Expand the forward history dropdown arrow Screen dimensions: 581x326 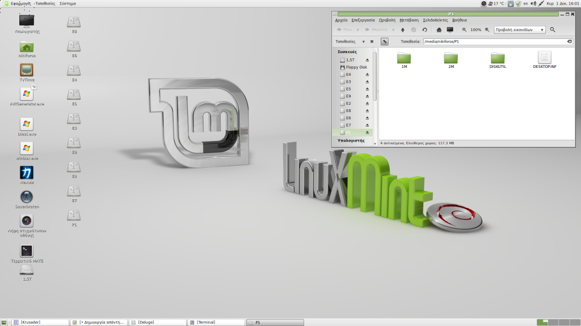[393, 29]
